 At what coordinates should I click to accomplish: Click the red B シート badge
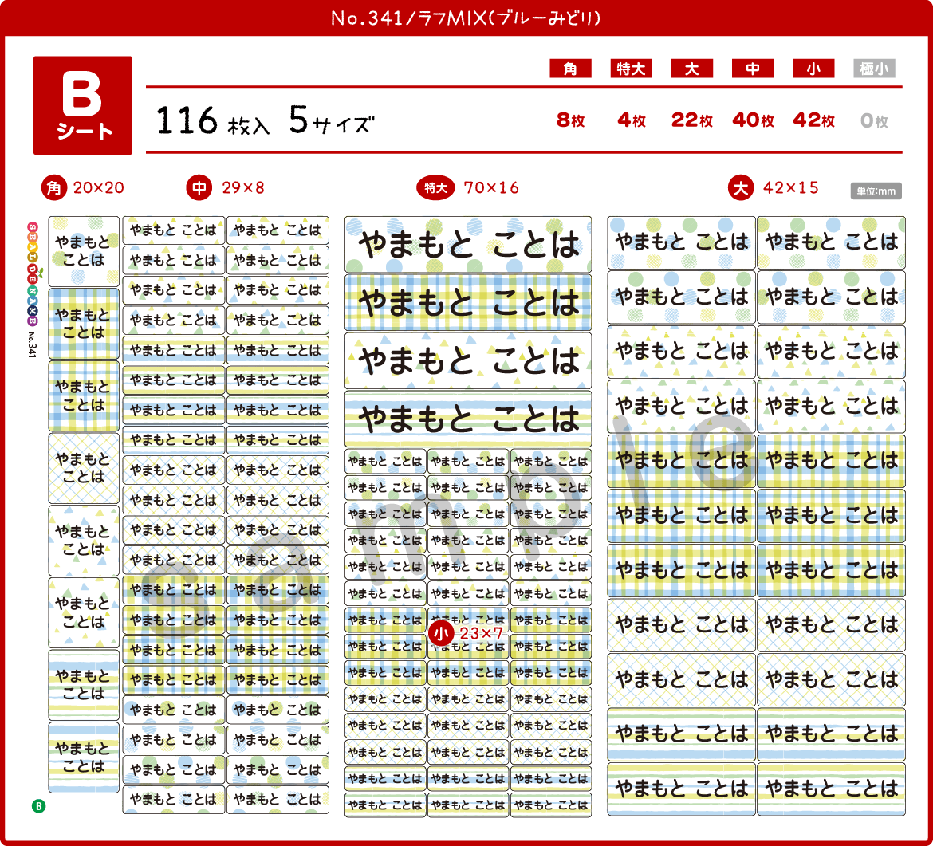[x=83, y=105]
